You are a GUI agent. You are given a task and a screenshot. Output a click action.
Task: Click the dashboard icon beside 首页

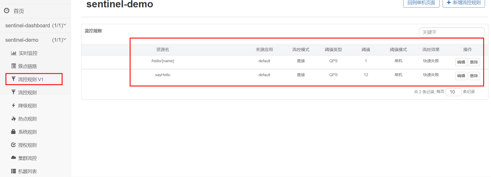(x=7, y=11)
